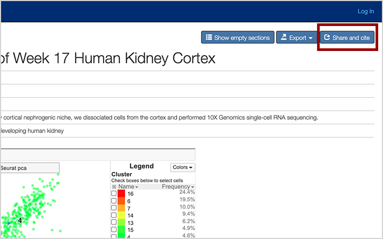Viewport: 383px width, 239px height.
Task: Click the yellow swatch for cluster 14
Action: click(121, 215)
